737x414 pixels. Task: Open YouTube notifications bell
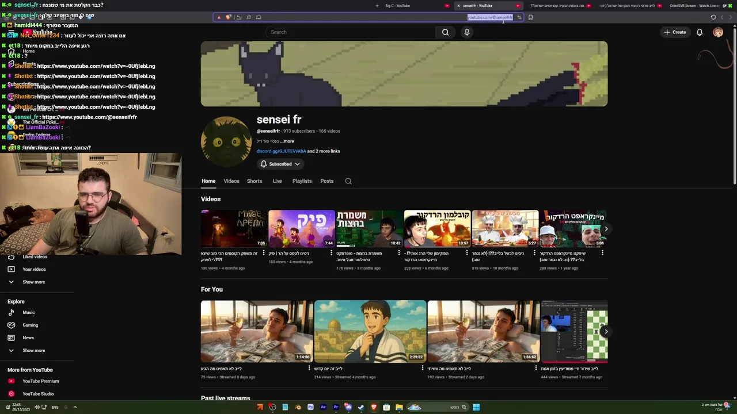700,32
